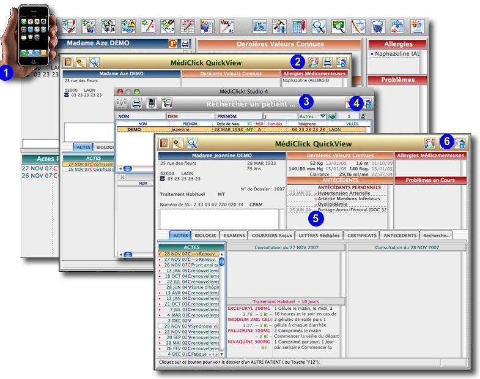
Task: Open the Autres... dropdown in patient search
Action: [312, 116]
